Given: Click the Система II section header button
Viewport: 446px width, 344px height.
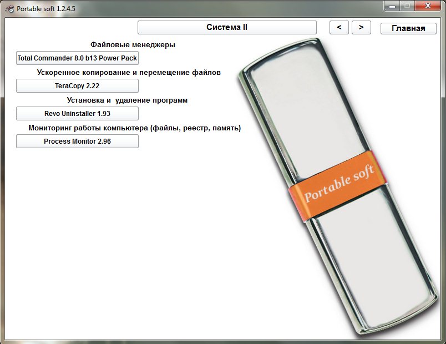Looking at the screenshot, I should tap(227, 27).
